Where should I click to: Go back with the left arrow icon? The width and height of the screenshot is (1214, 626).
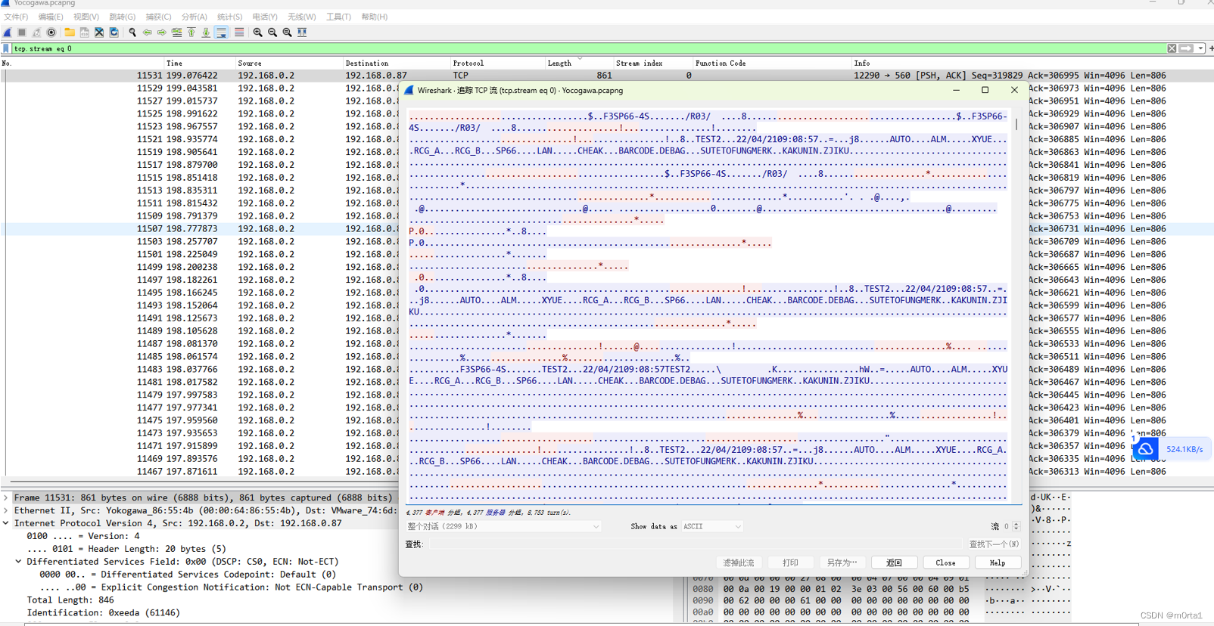pos(147,33)
